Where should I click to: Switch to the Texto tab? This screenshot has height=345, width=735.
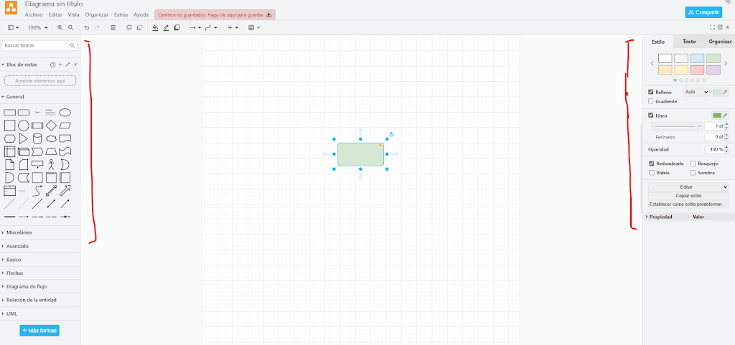click(688, 42)
